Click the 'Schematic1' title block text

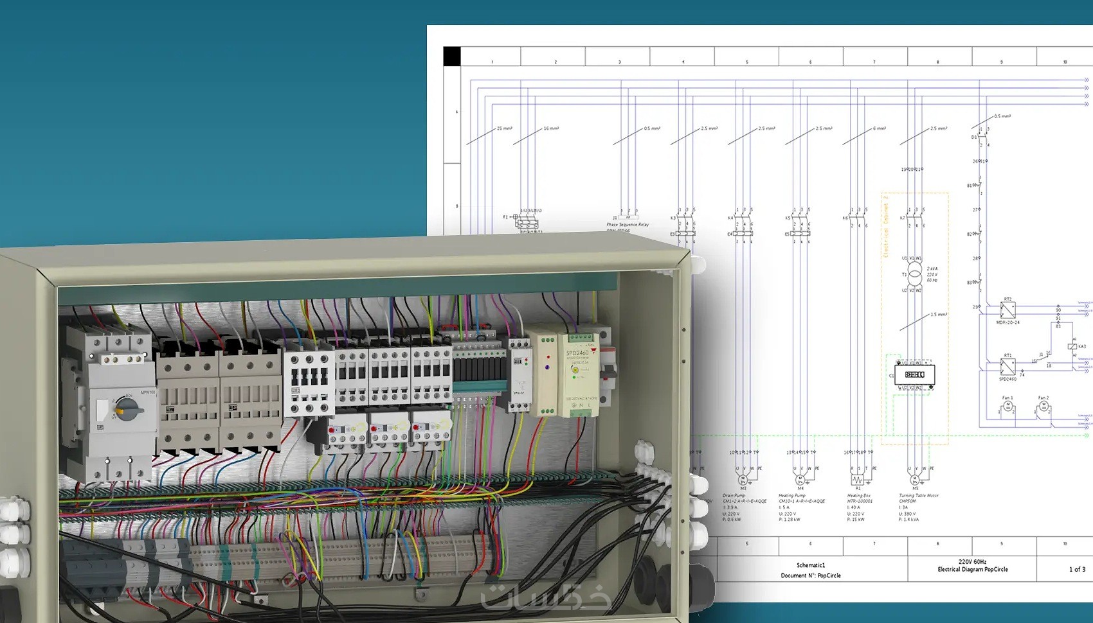click(x=811, y=565)
